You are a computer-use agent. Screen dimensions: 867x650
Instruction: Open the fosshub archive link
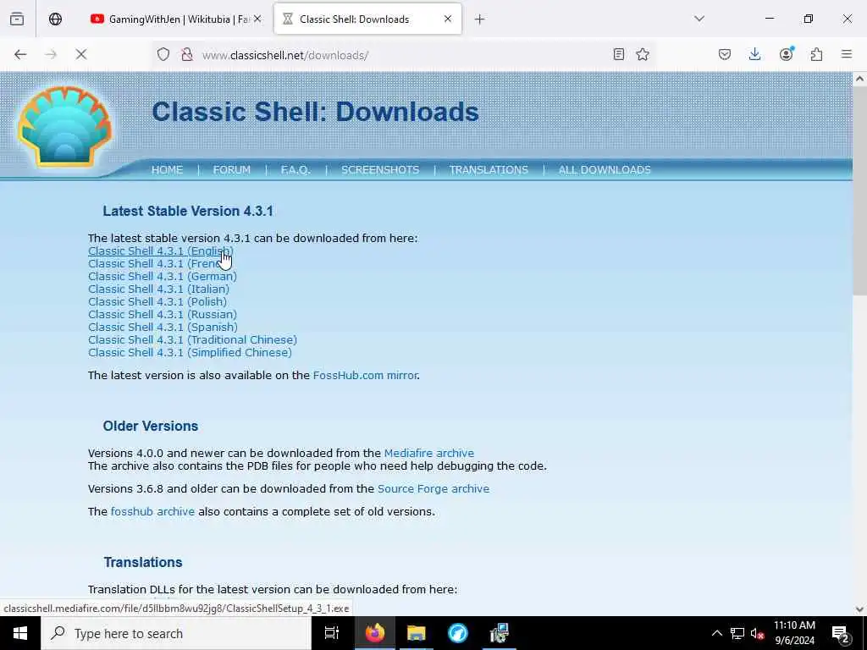click(152, 512)
